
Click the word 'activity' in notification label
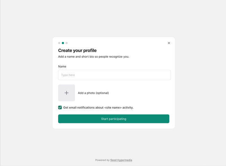(x=127, y=108)
